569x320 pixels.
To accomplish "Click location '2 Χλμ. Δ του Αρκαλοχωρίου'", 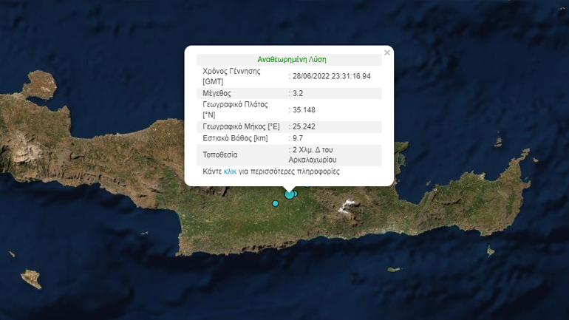I will click(313, 155).
